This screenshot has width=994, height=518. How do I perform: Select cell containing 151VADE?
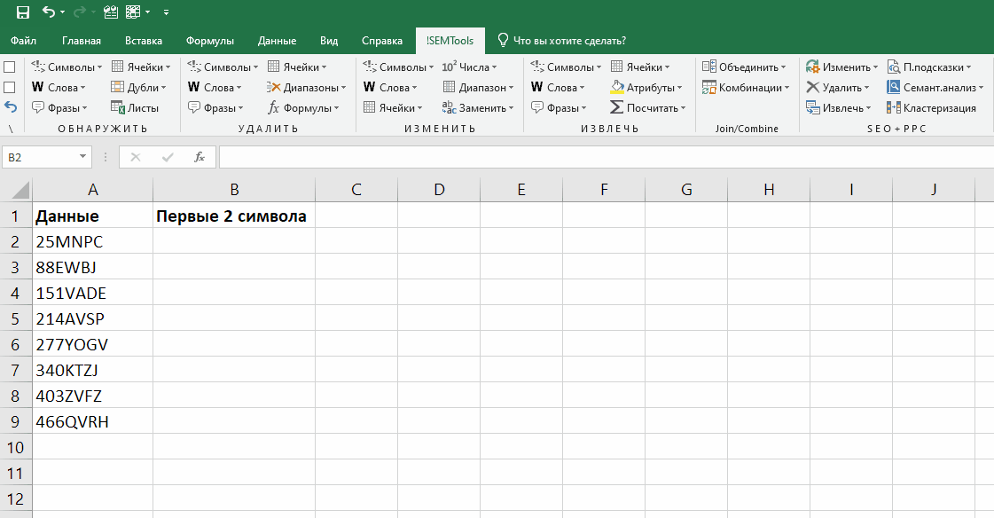point(92,293)
